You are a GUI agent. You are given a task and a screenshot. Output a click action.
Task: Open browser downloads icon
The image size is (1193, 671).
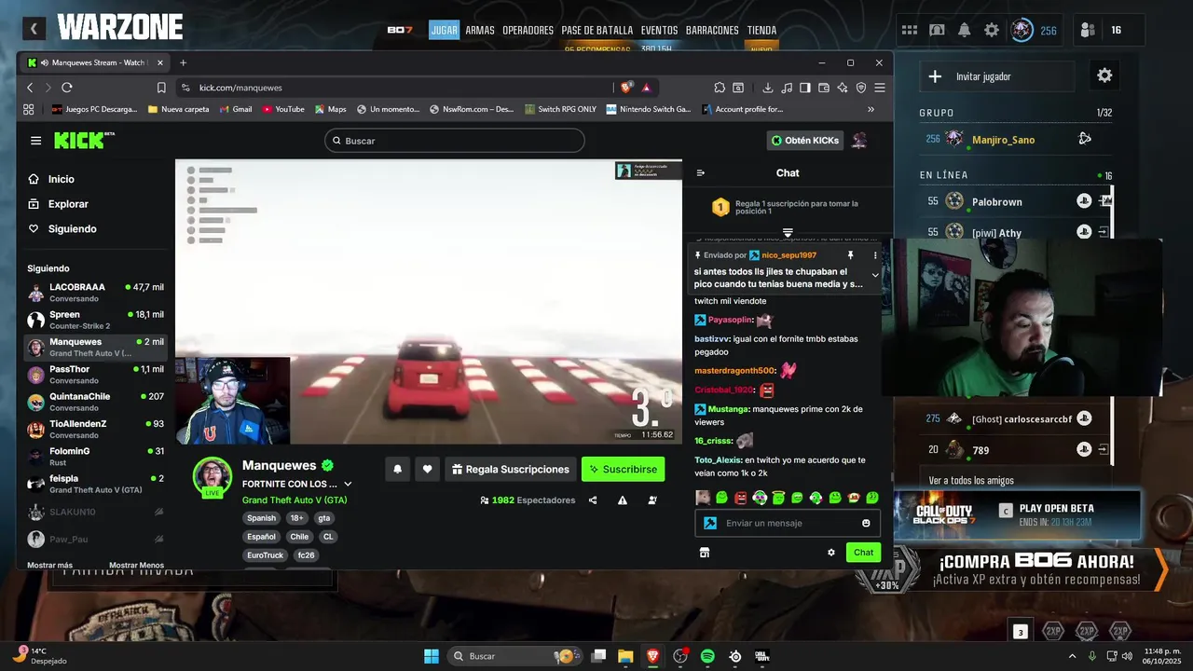pos(768,88)
